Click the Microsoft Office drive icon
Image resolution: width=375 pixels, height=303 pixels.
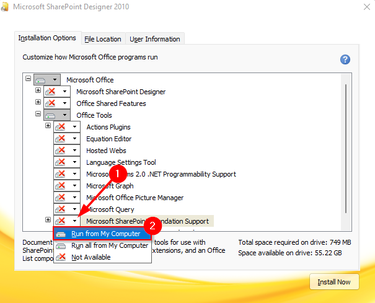pyautogui.click(x=40, y=80)
